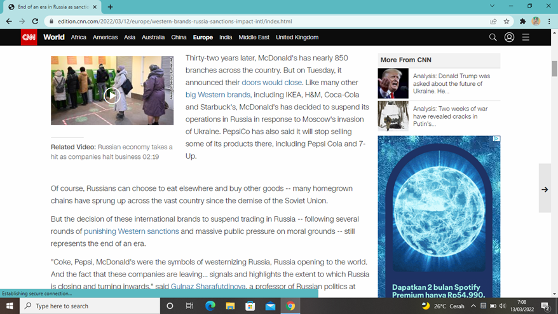
Task: Open the Asia section
Action: (130, 38)
